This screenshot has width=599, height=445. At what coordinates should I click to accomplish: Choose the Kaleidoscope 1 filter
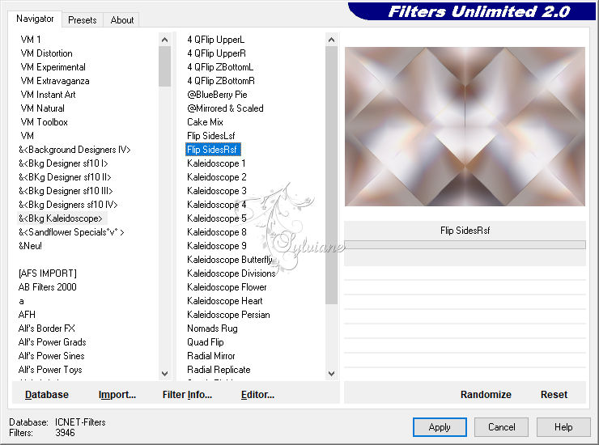[216, 163]
